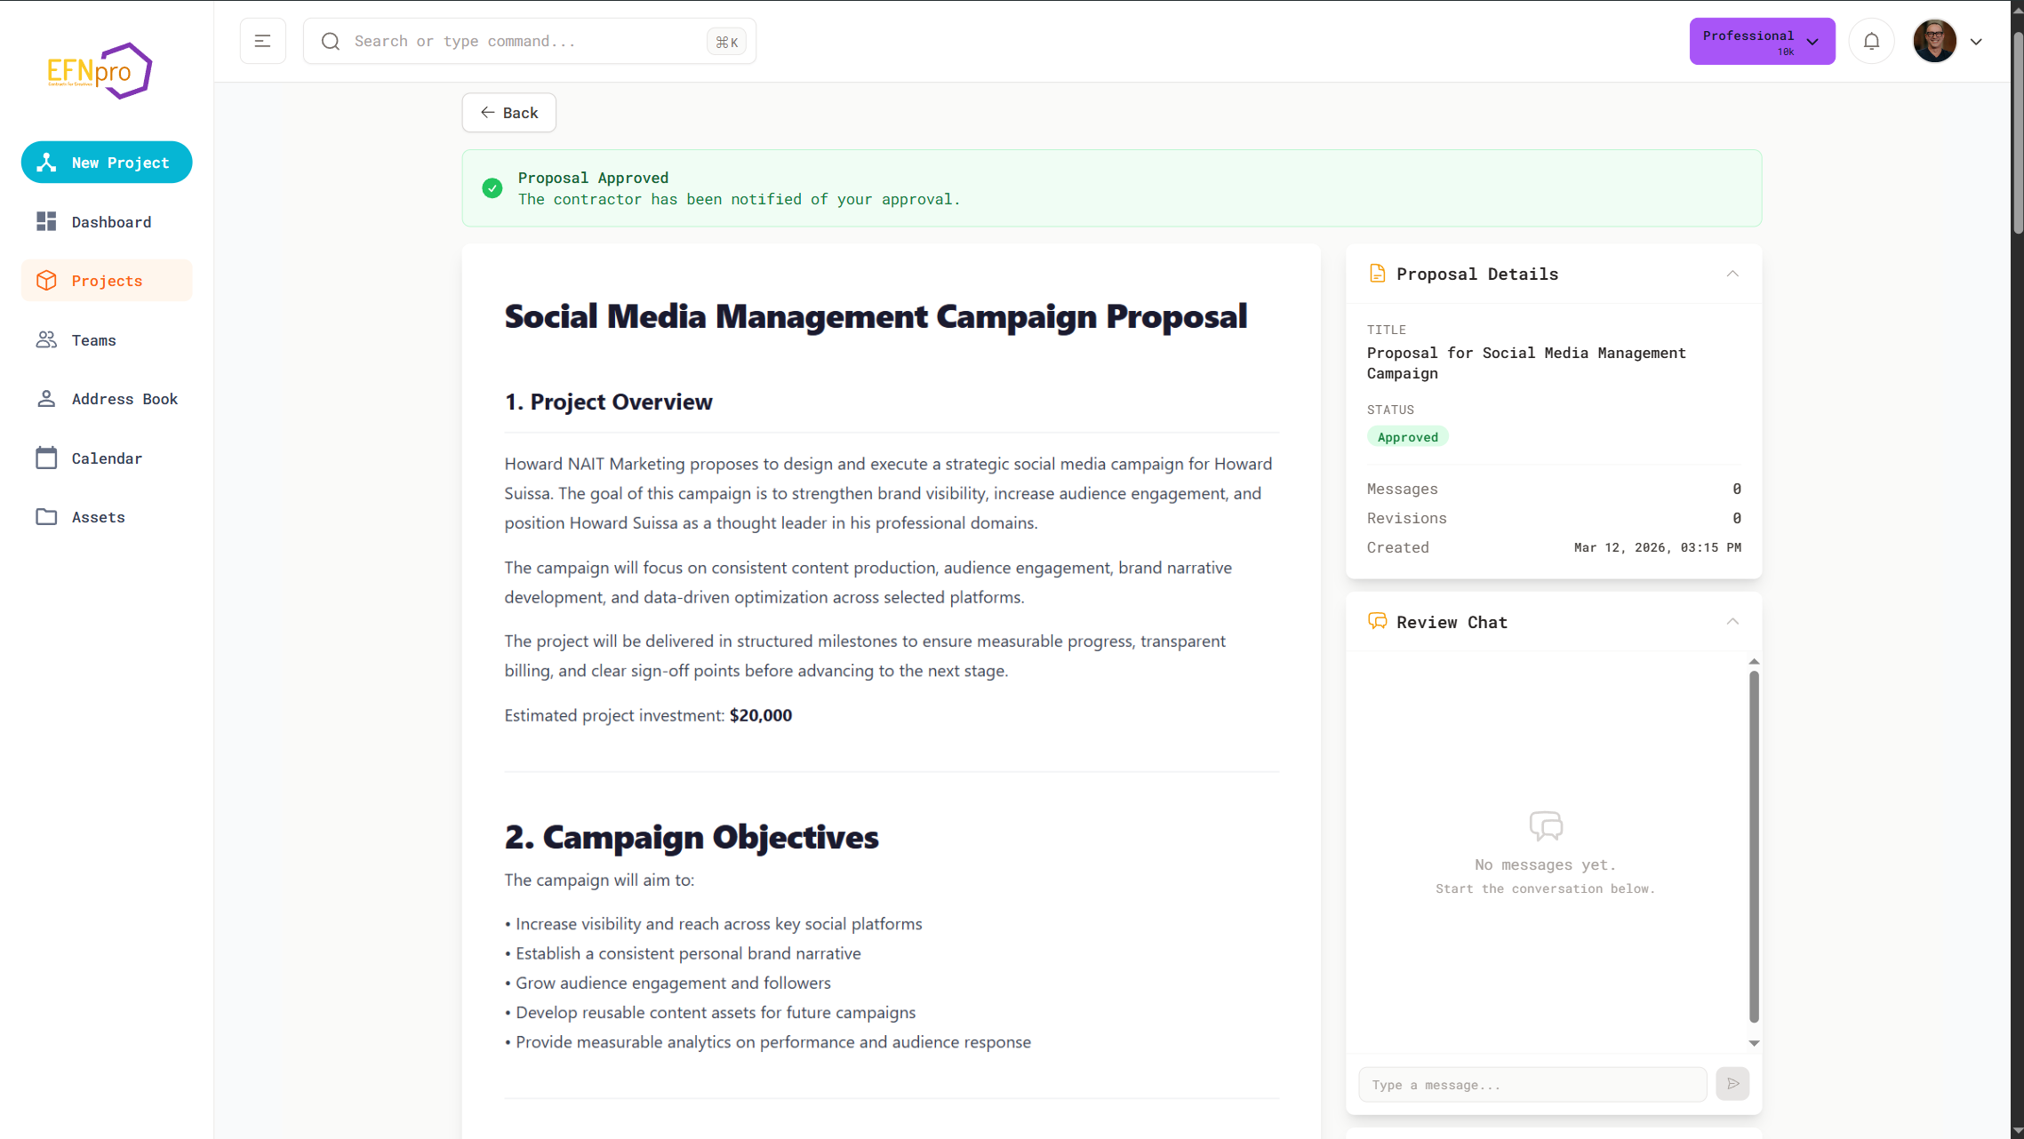Click the proposal title in details panel

click(1526, 363)
